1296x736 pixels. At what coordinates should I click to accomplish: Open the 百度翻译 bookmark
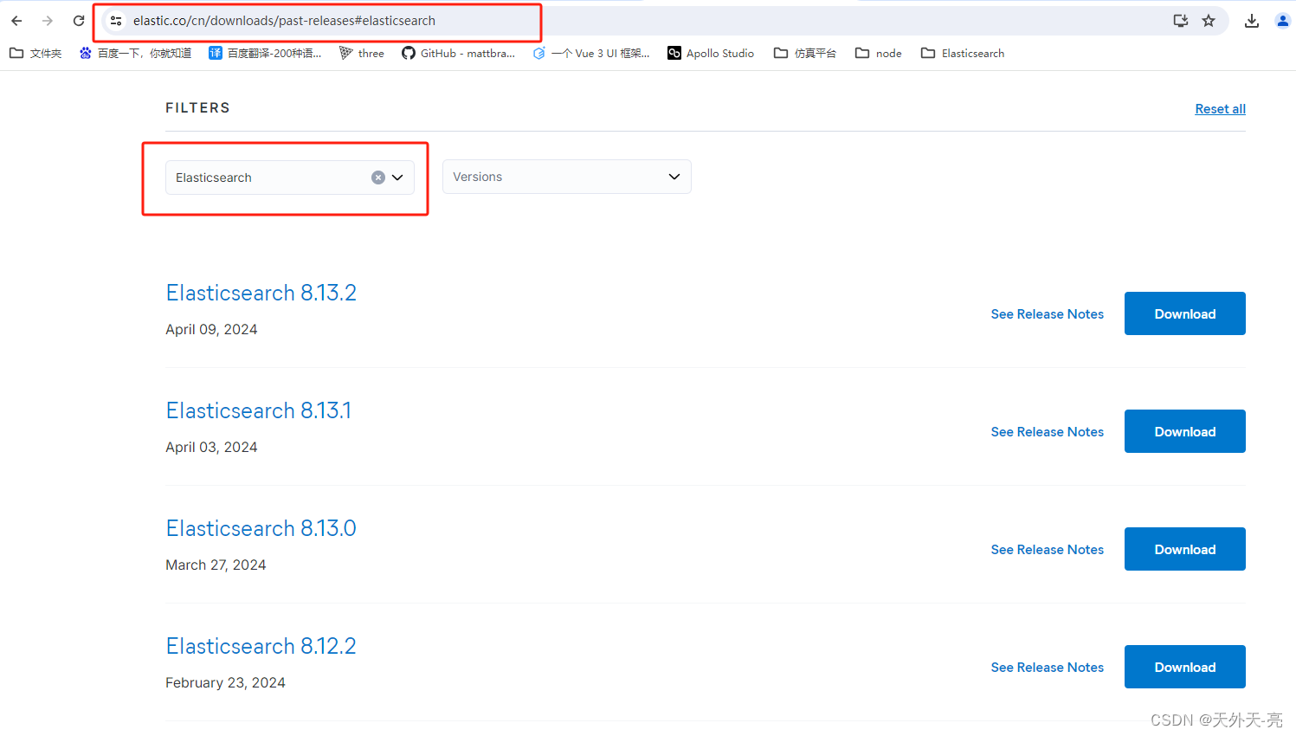[x=265, y=54]
